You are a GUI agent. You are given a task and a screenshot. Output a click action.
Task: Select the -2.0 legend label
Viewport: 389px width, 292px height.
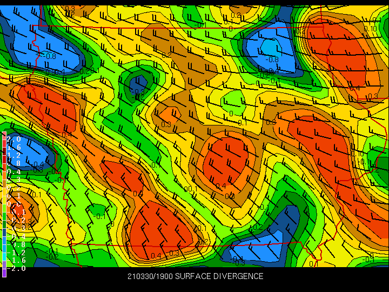[16, 268]
